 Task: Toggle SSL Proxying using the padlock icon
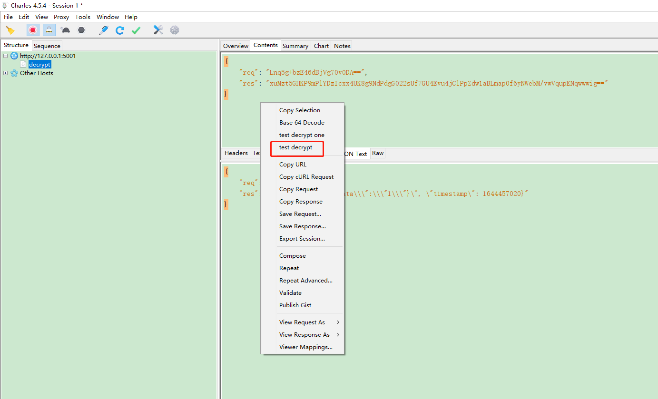49,29
